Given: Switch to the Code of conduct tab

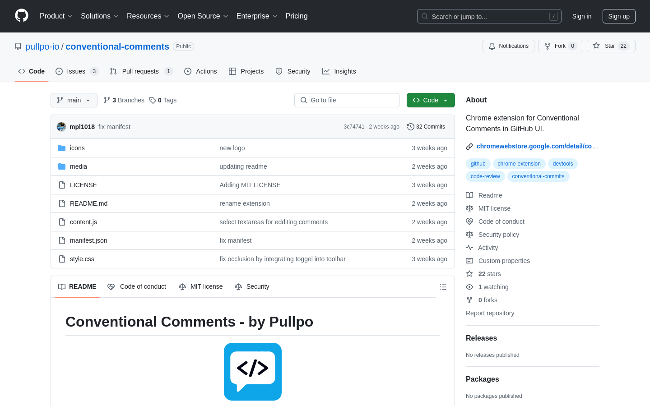Looking at the screenshot, I should [x=137, y=286].
